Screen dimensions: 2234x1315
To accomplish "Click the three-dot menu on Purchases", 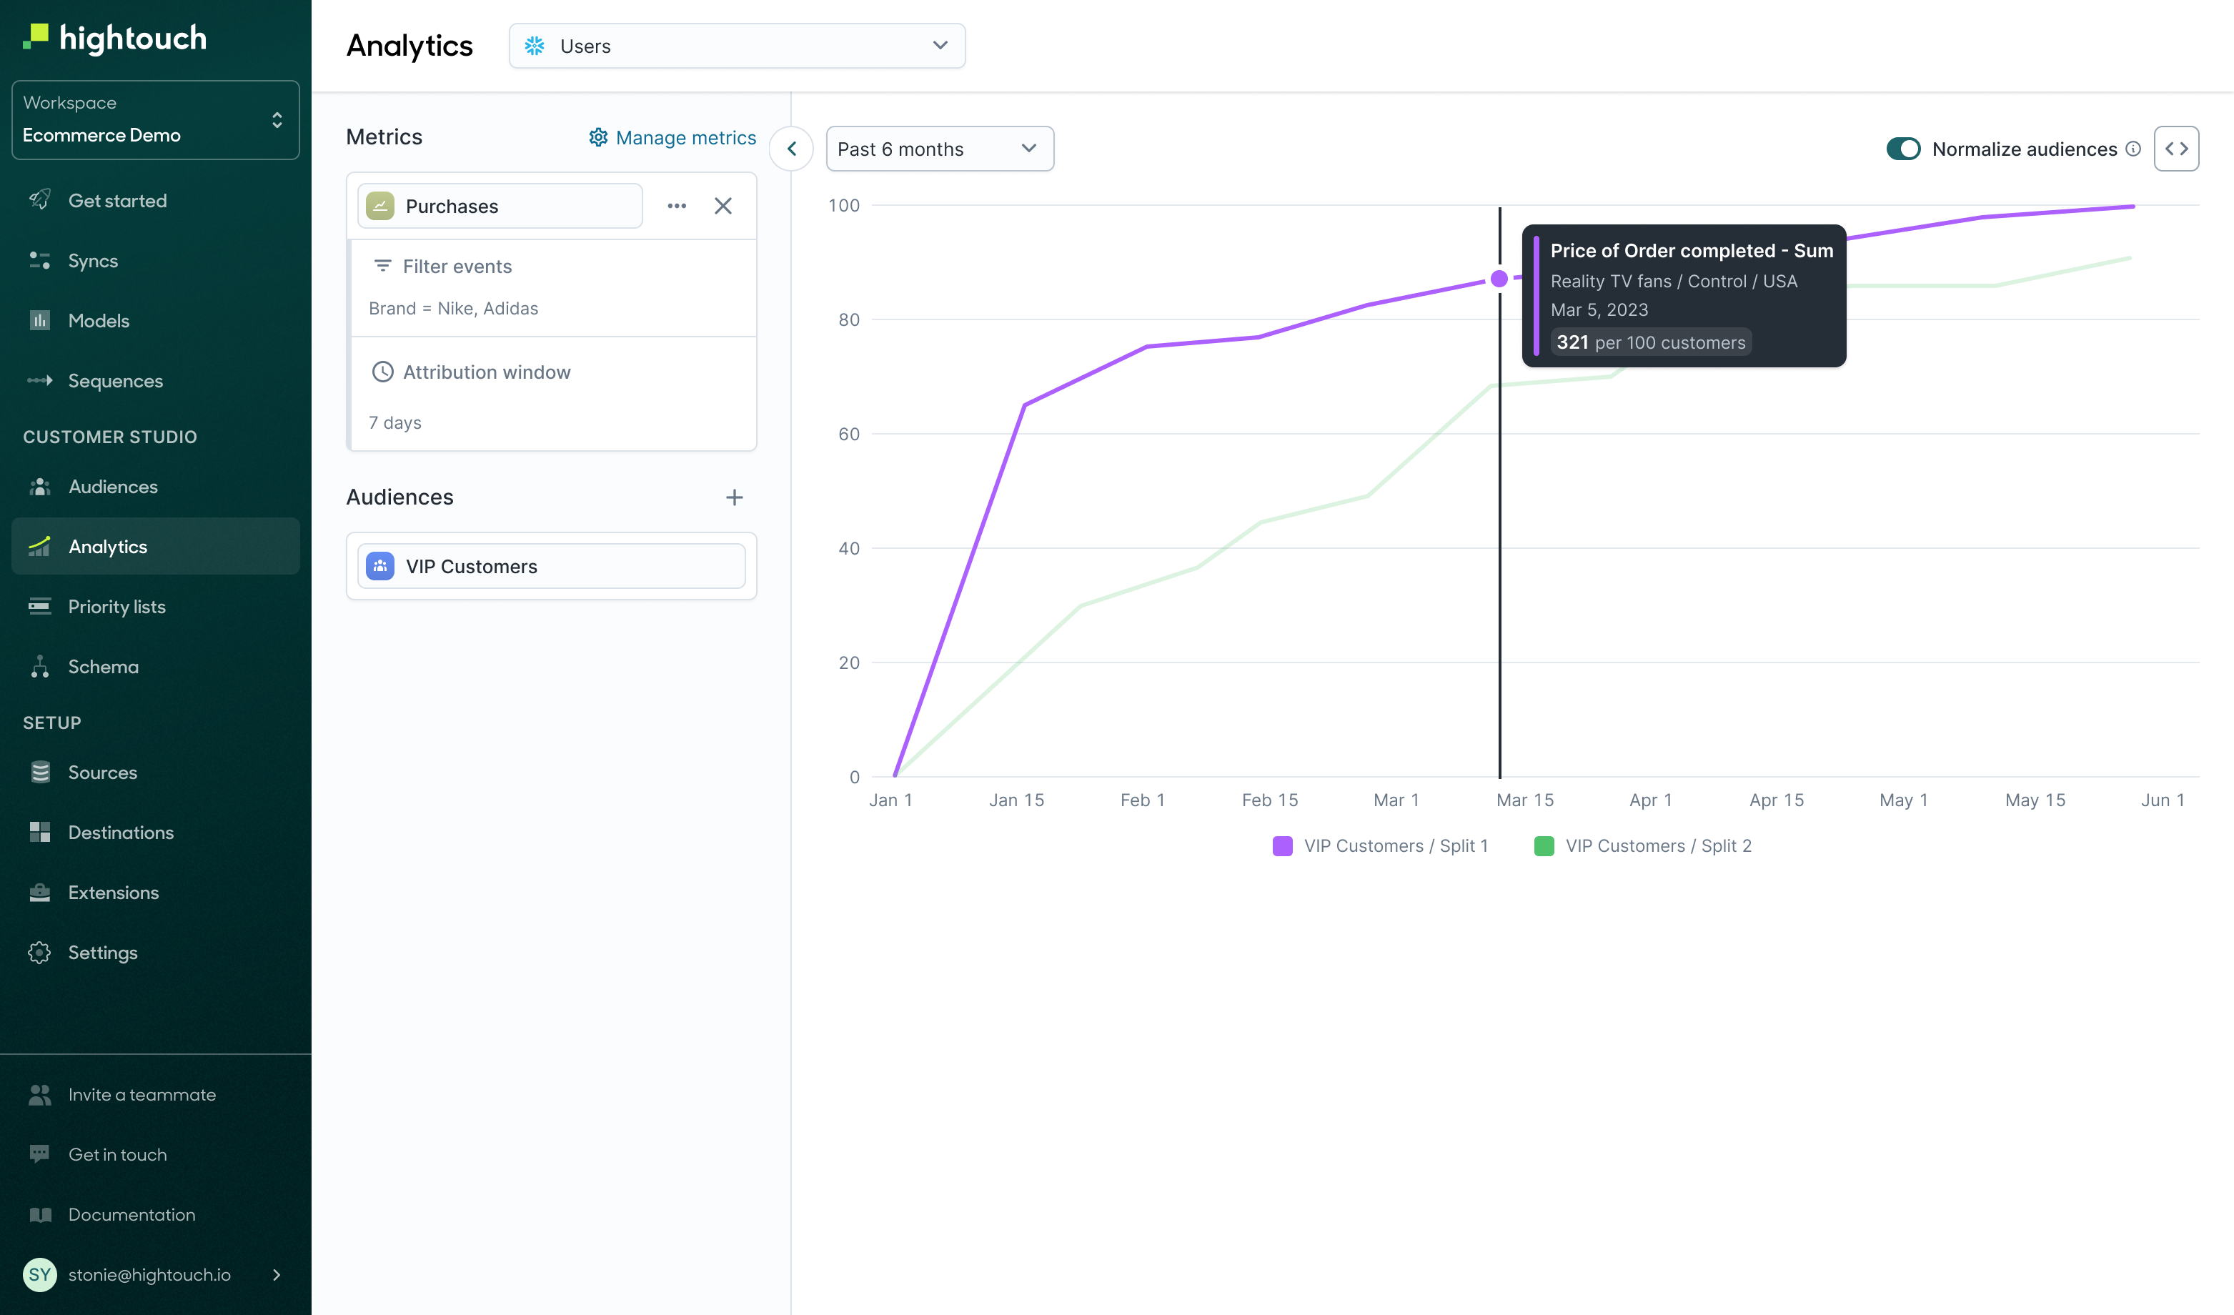I will [x=676, y=205].
